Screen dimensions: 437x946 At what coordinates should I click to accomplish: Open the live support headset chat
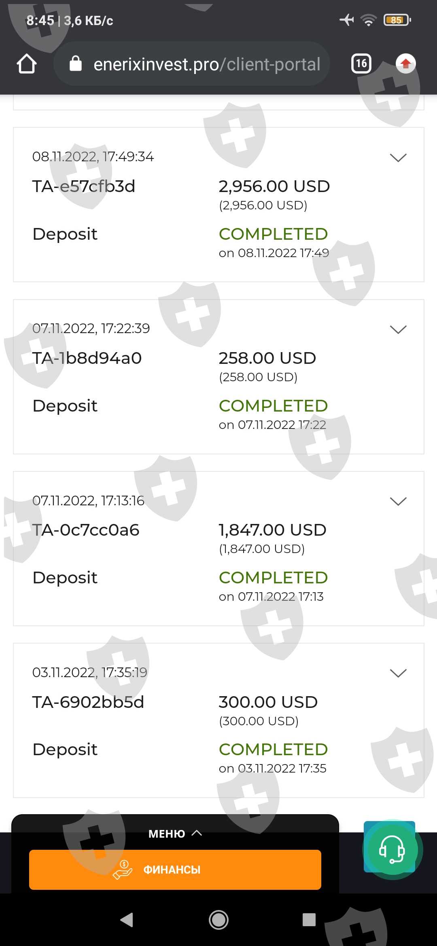tap(391, 849)
